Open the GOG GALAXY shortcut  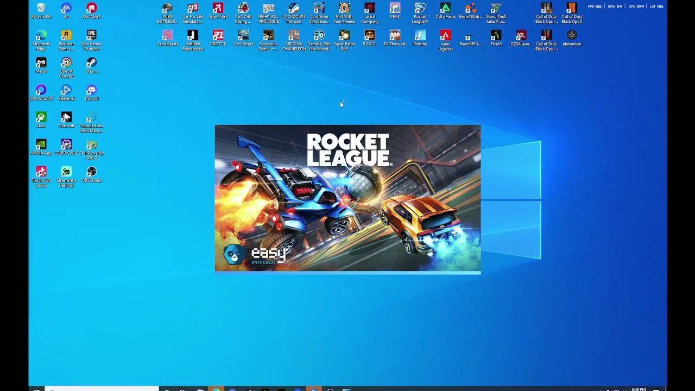click(x=41, y=92)
